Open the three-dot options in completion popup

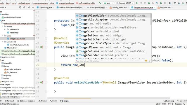pyautogui.click(x=150, y=61)
